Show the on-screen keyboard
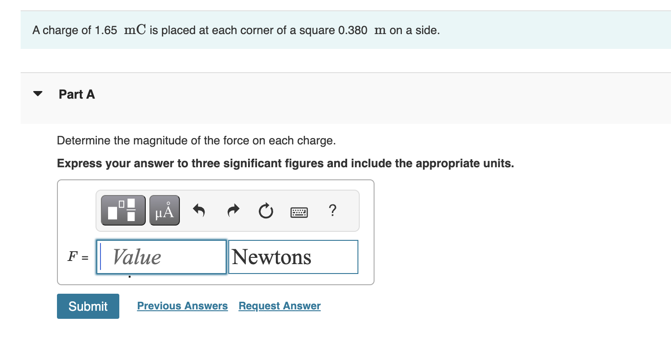This screenshot has height=339, width=671. 299,212
